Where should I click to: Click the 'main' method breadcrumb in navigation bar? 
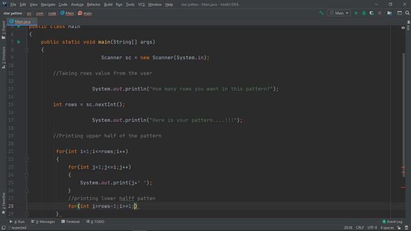85,13
